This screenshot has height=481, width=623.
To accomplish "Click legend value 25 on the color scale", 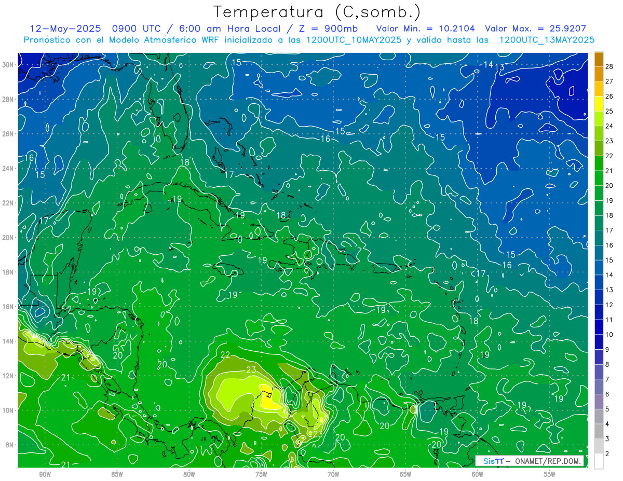I will (x=610, y=111).
